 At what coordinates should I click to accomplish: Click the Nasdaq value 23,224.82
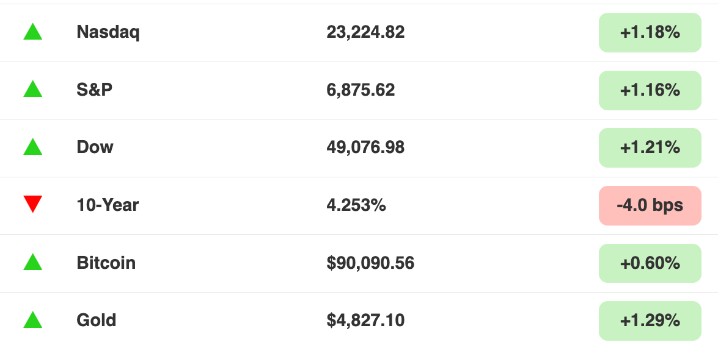pos(365,32)
